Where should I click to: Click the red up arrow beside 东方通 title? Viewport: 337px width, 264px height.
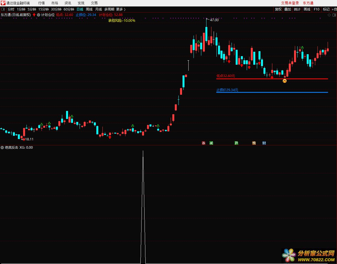tap(34, 15)
